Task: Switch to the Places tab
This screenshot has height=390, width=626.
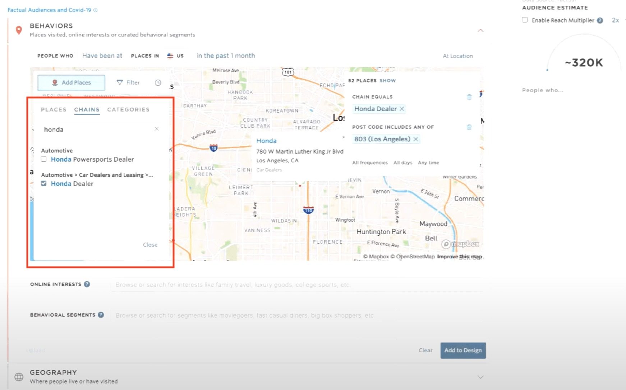Action: click(54, 109)
